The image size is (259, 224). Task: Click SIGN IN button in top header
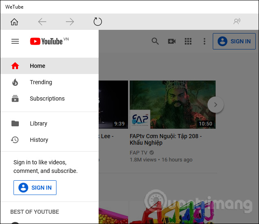(234, 41)
